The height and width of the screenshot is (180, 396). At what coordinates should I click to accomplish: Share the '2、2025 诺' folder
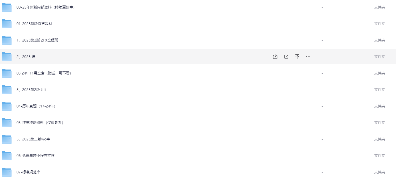[286, 57]
